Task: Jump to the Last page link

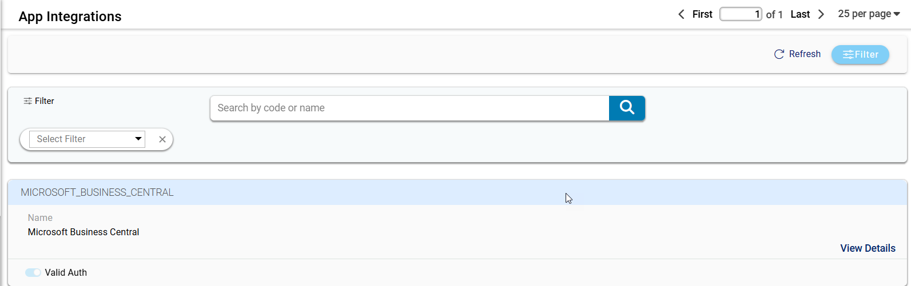Action: click(800, 14)
